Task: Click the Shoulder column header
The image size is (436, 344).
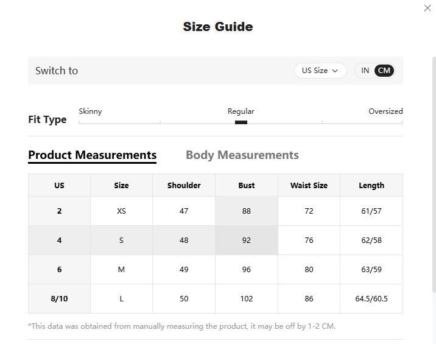Action: click(x=184, y=185)
